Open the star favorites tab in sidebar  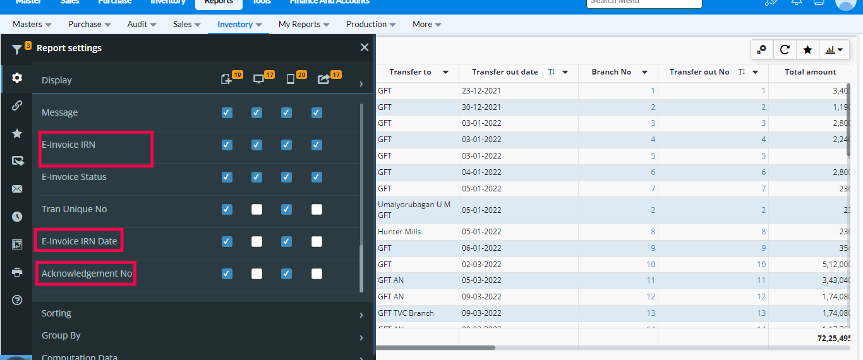click(17, 133)
